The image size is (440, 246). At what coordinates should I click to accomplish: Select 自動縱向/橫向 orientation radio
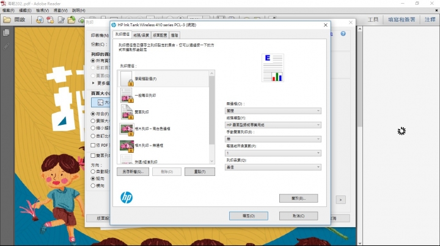pyautogui.click(x=93, y=171)
